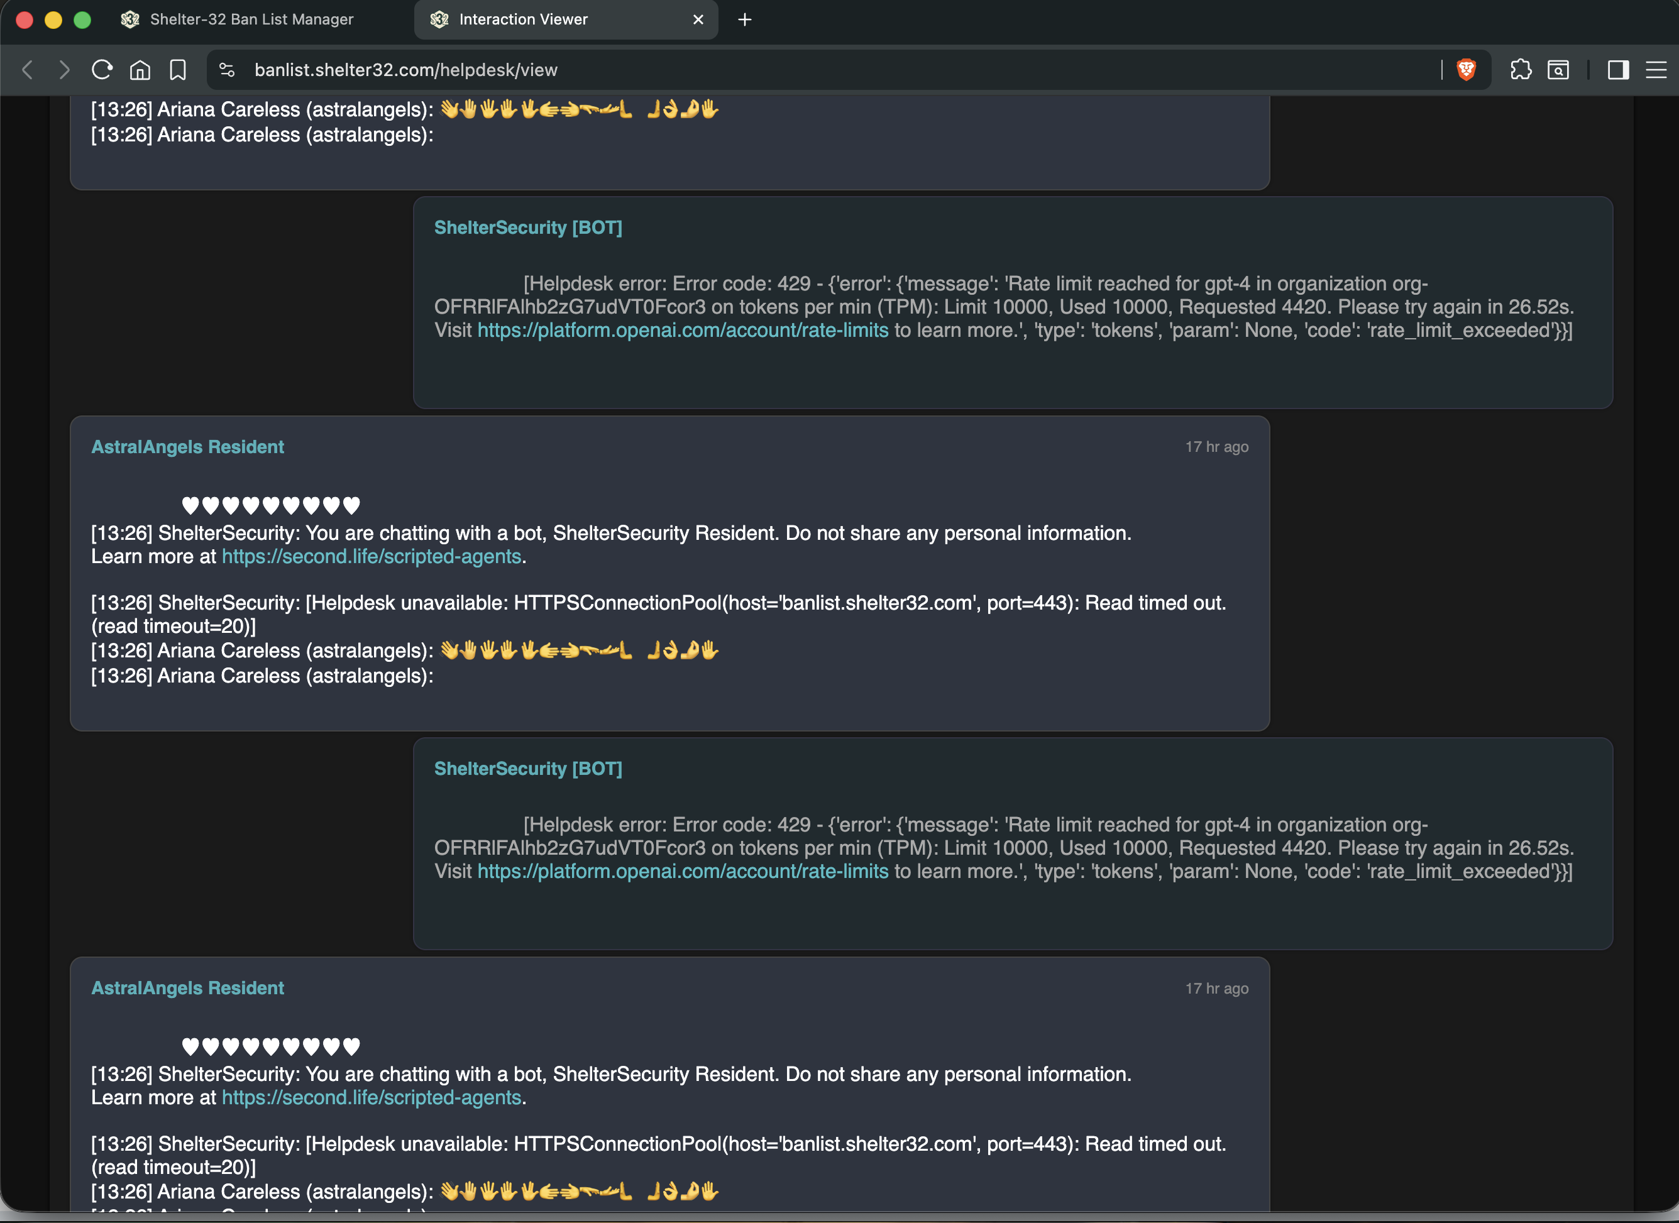Image resolution: width=1679 pixels, height=1223 pixels.
Task: Open a new browser tab
Action: [745, 19]
